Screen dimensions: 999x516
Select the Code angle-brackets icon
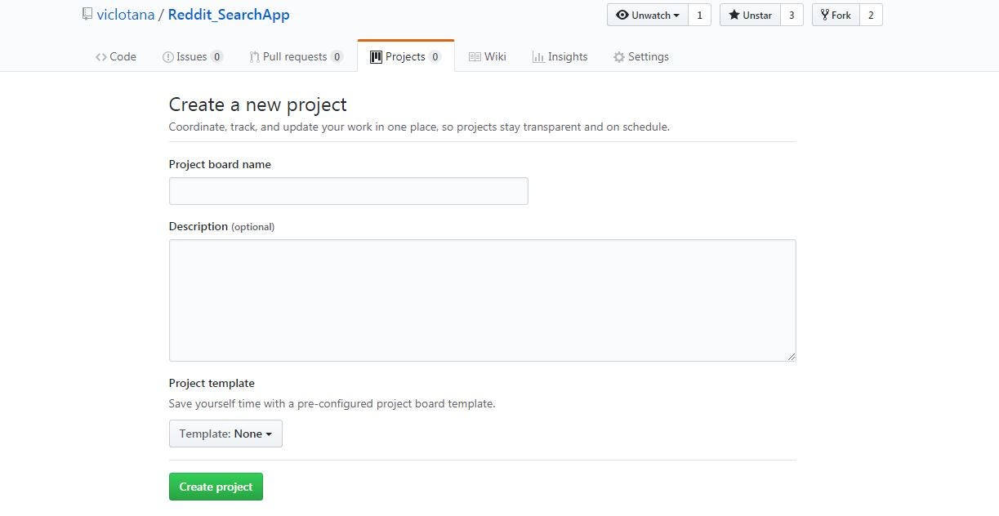[101, 56]
